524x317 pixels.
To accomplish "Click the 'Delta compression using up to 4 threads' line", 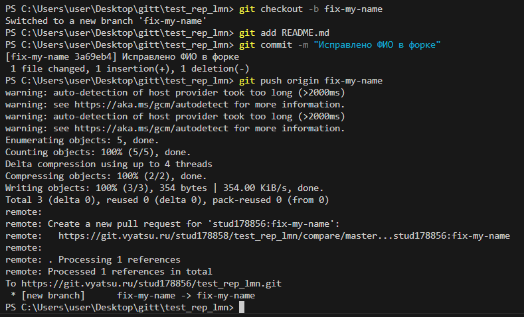I will tap(108, 164).
